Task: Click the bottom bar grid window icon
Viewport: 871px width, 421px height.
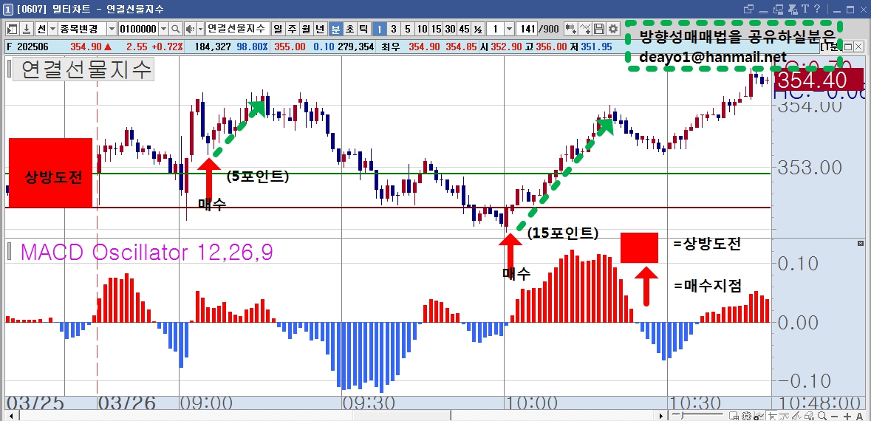Action: (x=734, y=415)
